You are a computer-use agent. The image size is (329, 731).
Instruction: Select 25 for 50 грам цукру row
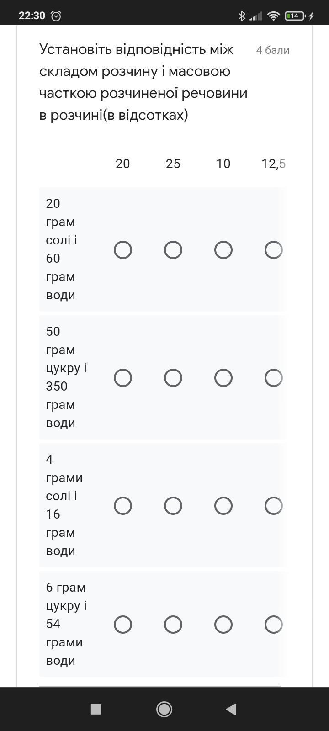click(173, 378)
